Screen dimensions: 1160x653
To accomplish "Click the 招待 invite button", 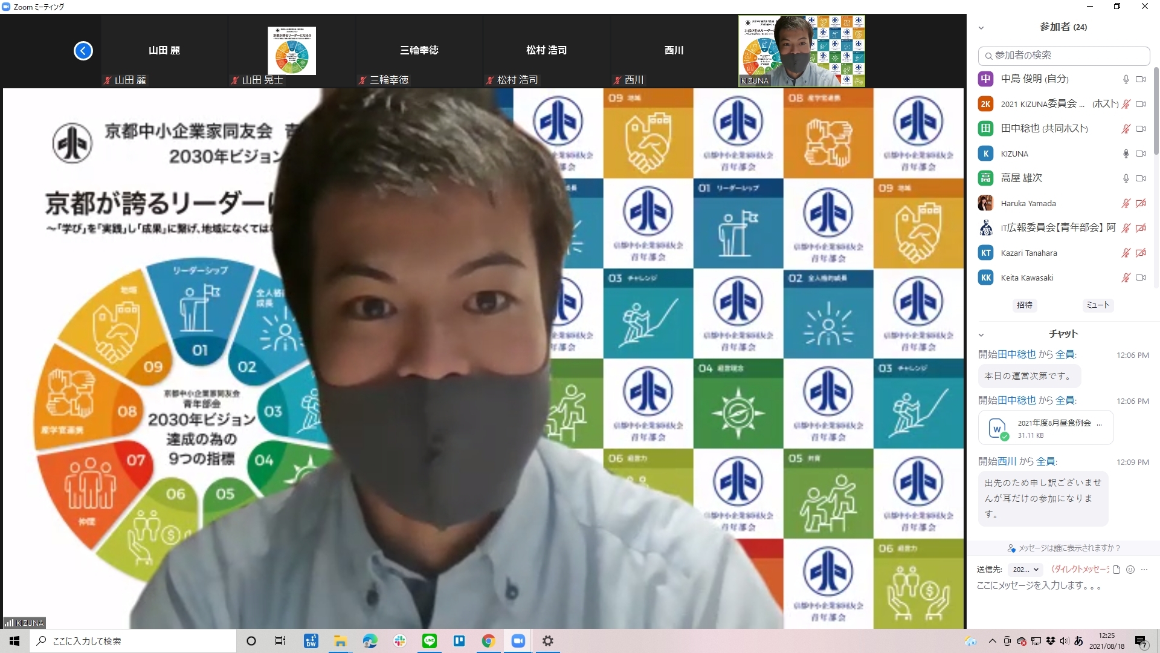I will point(1025,305).
